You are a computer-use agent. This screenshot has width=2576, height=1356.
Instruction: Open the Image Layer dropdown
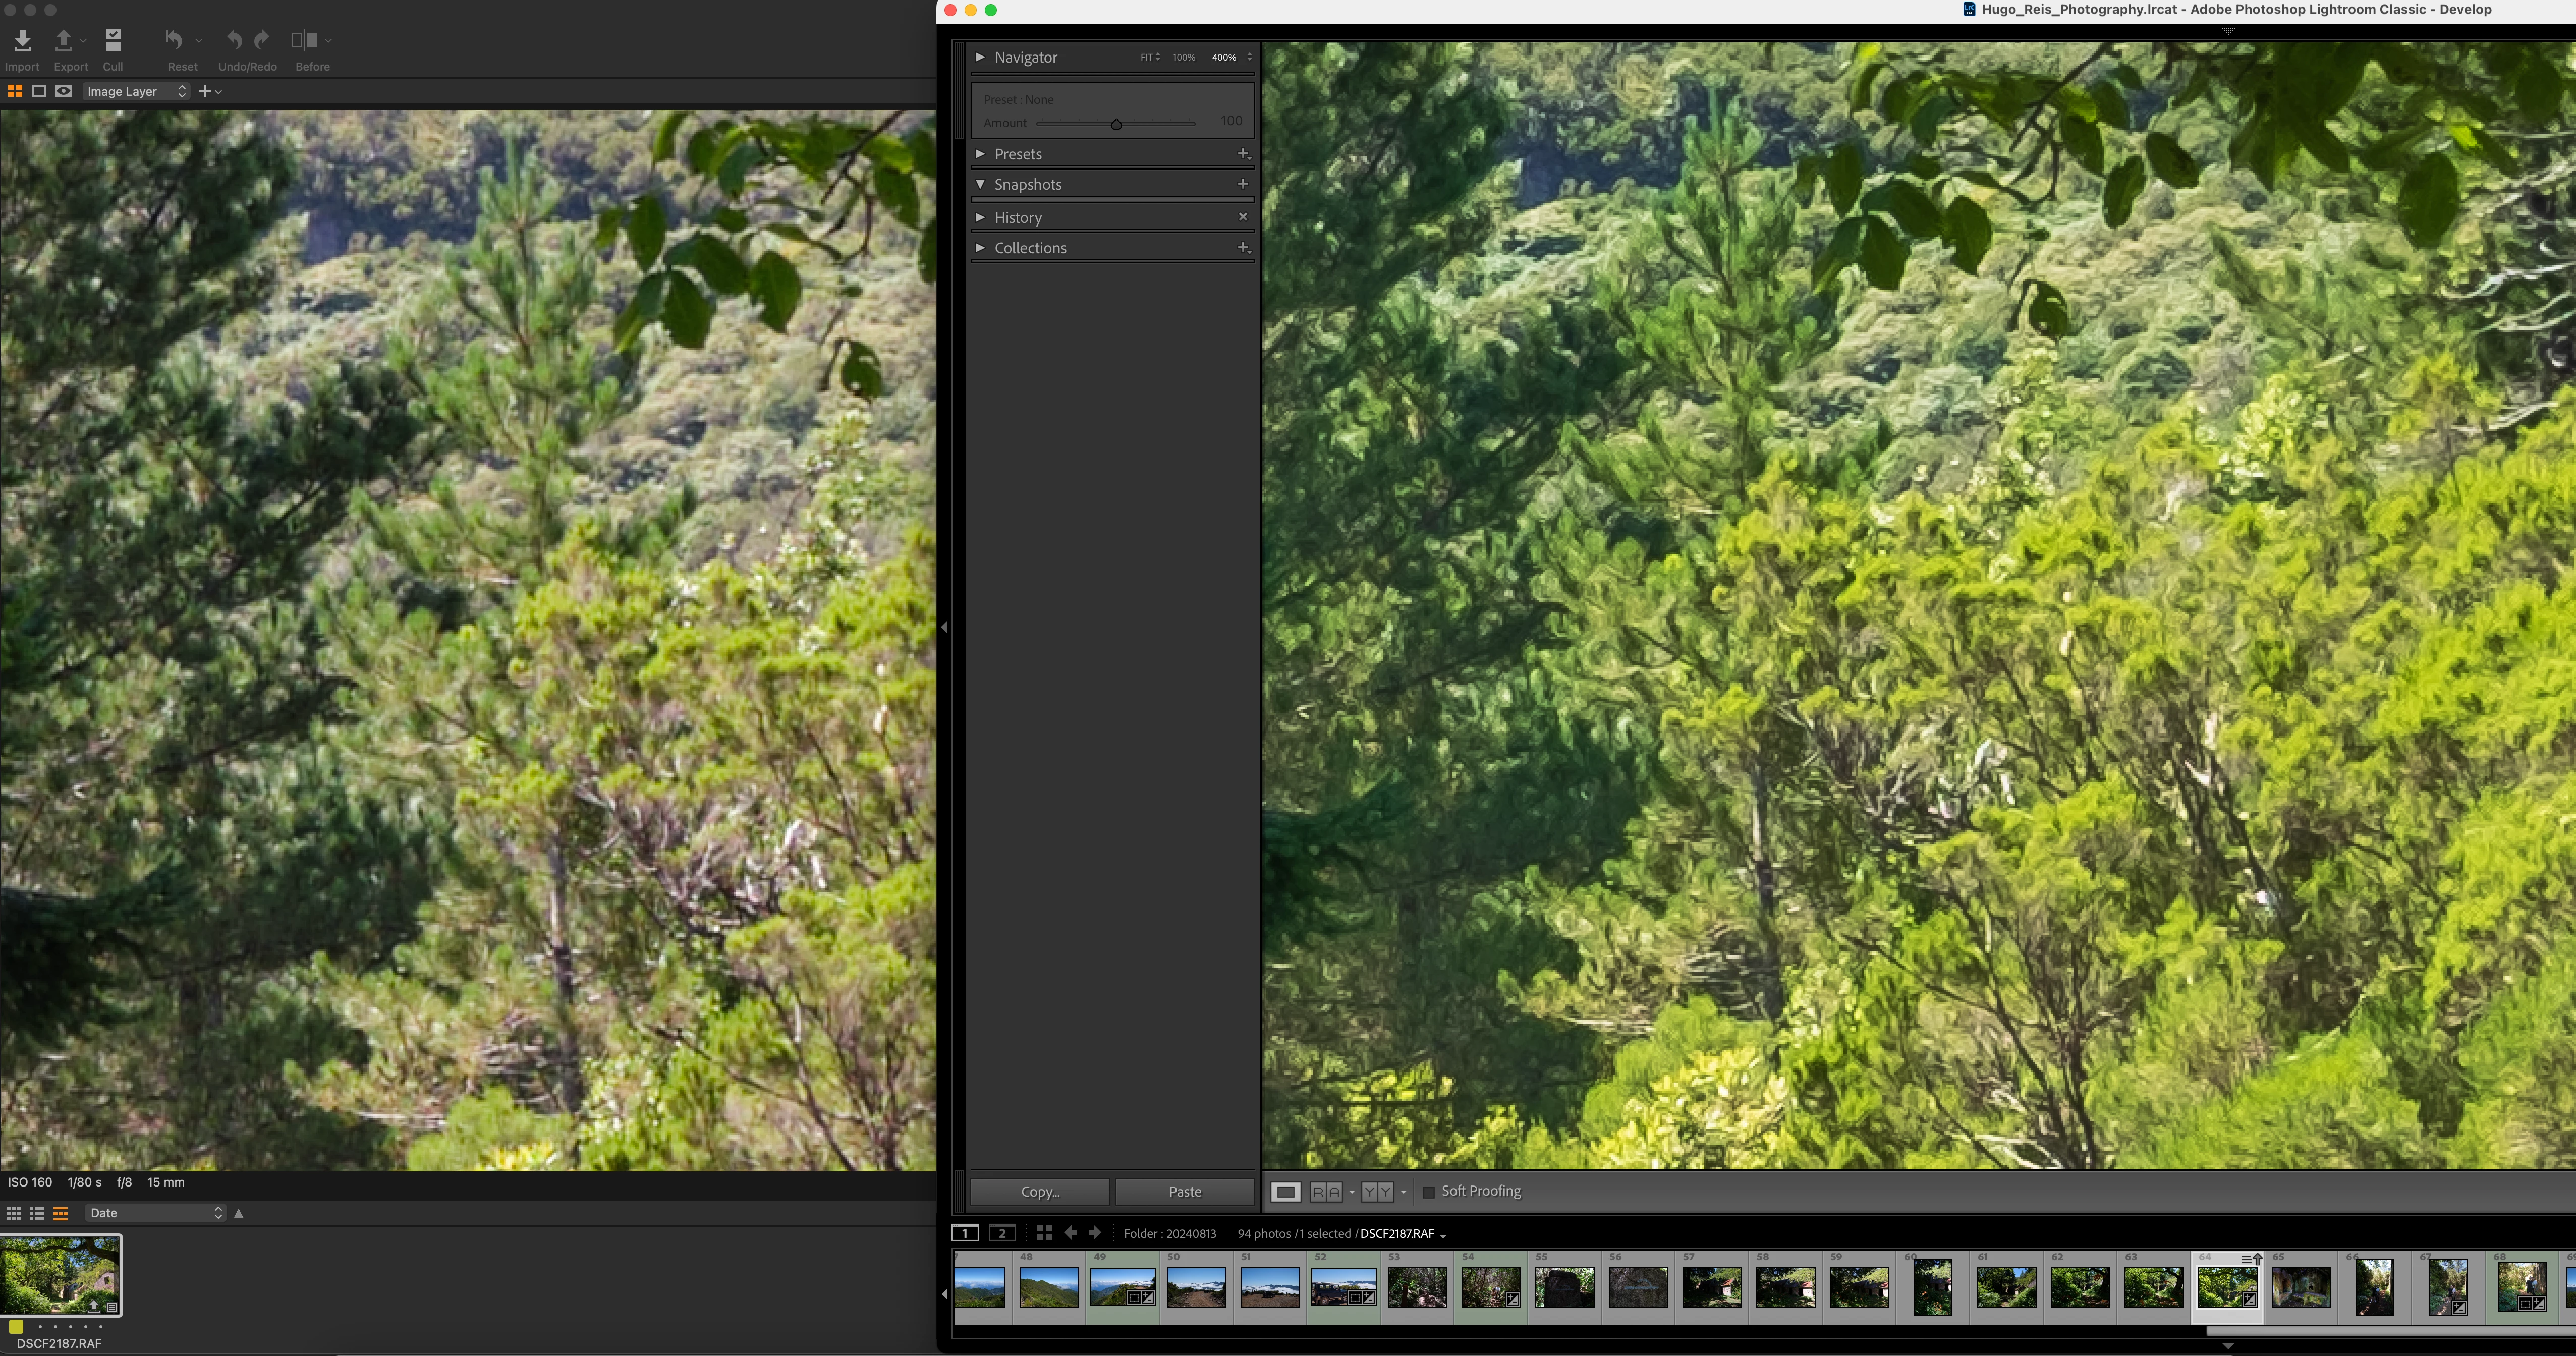(136, 91)
